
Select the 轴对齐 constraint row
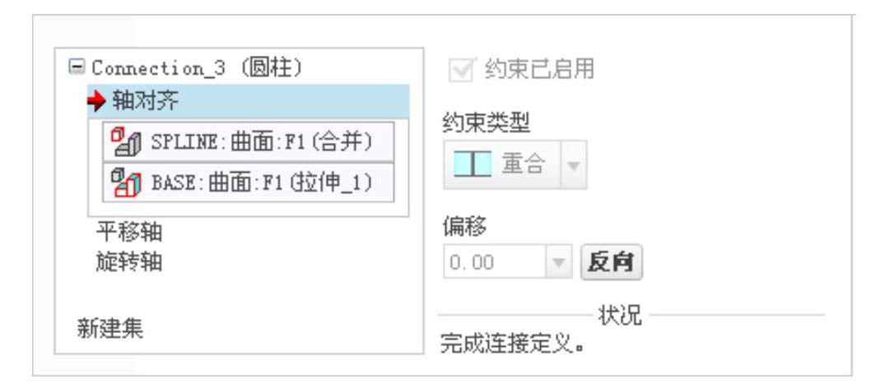tap(248, 101)
